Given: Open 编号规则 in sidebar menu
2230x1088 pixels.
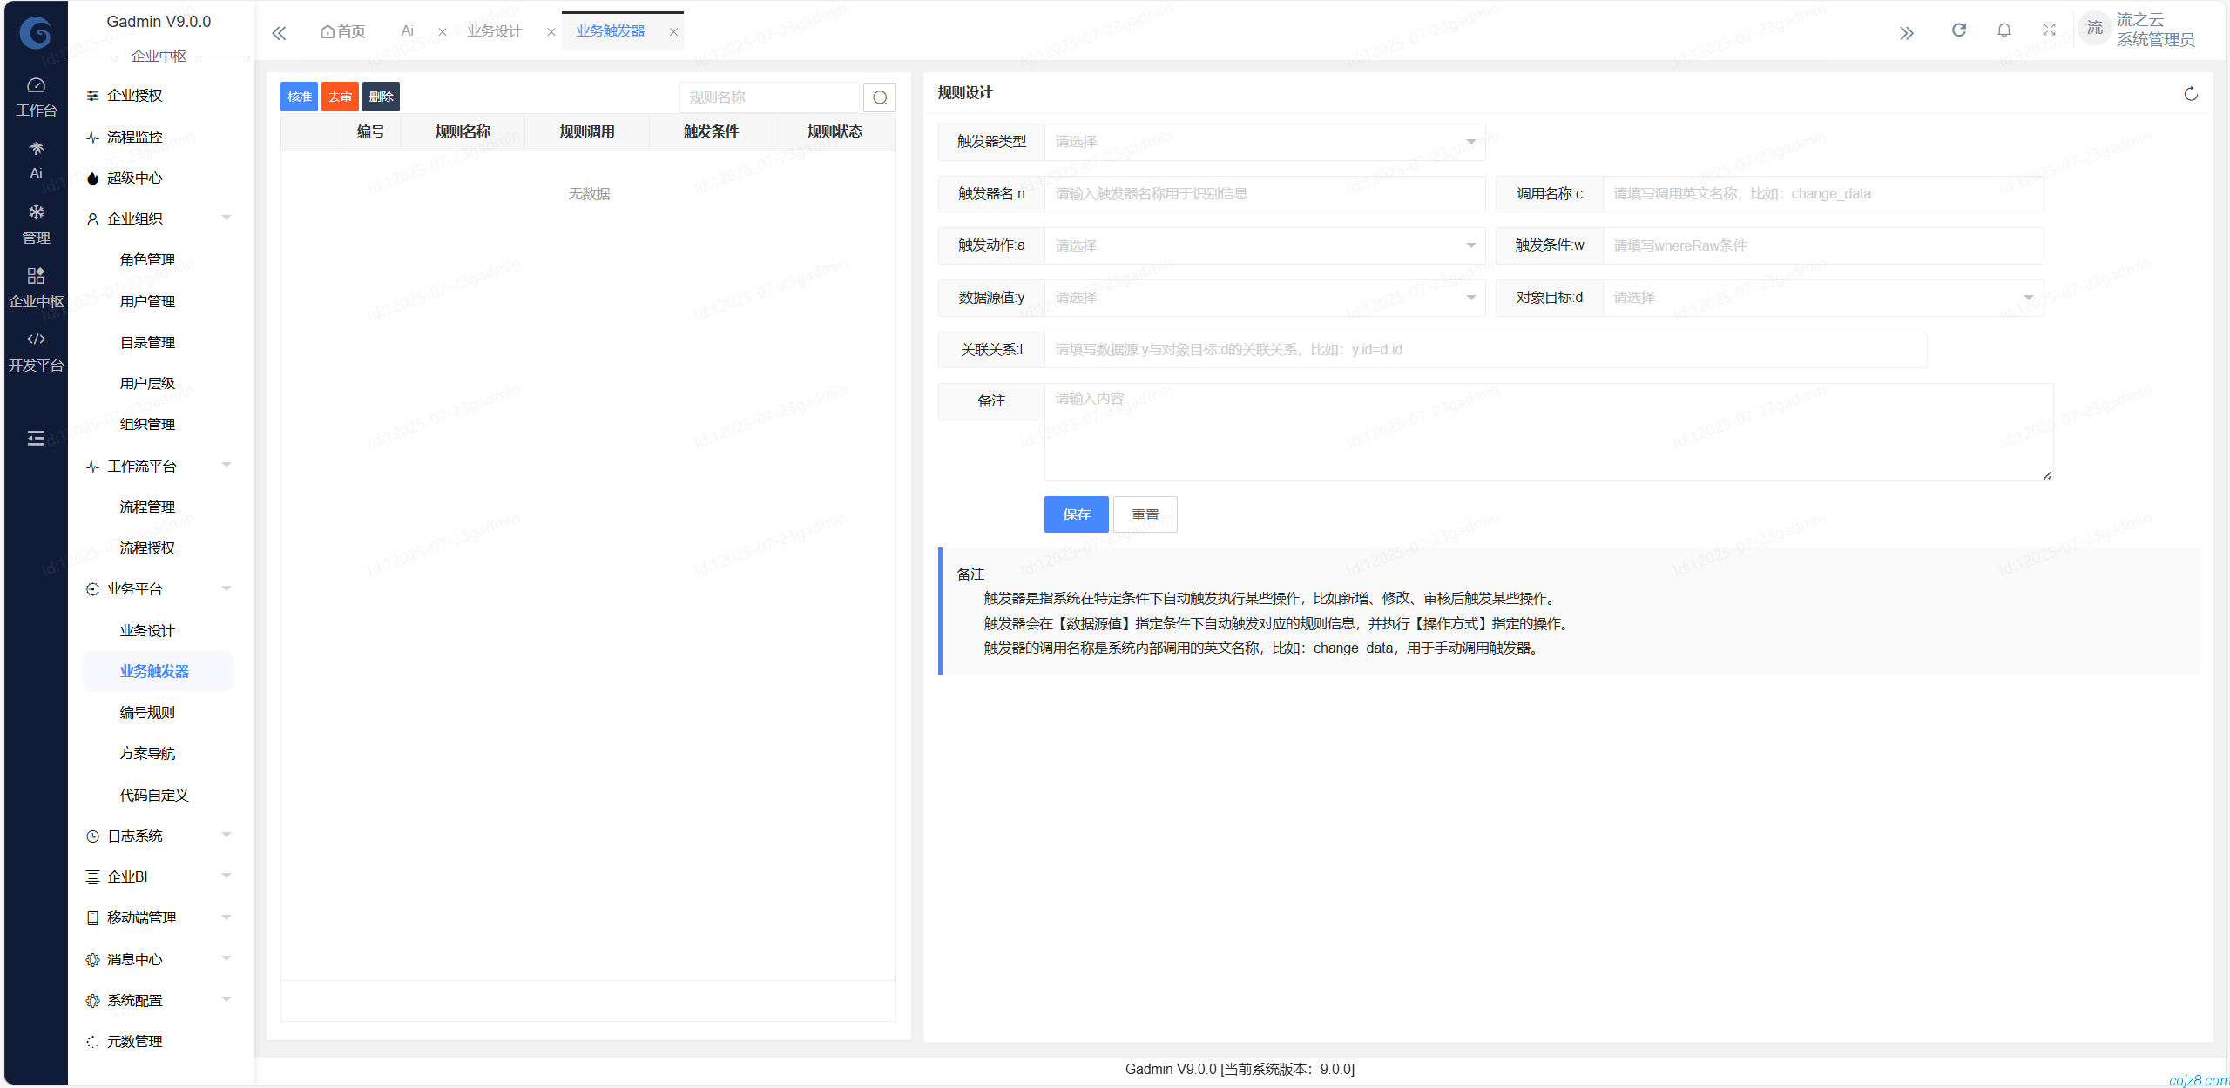Looking at the screenshot, I should (x=147, y=712).
